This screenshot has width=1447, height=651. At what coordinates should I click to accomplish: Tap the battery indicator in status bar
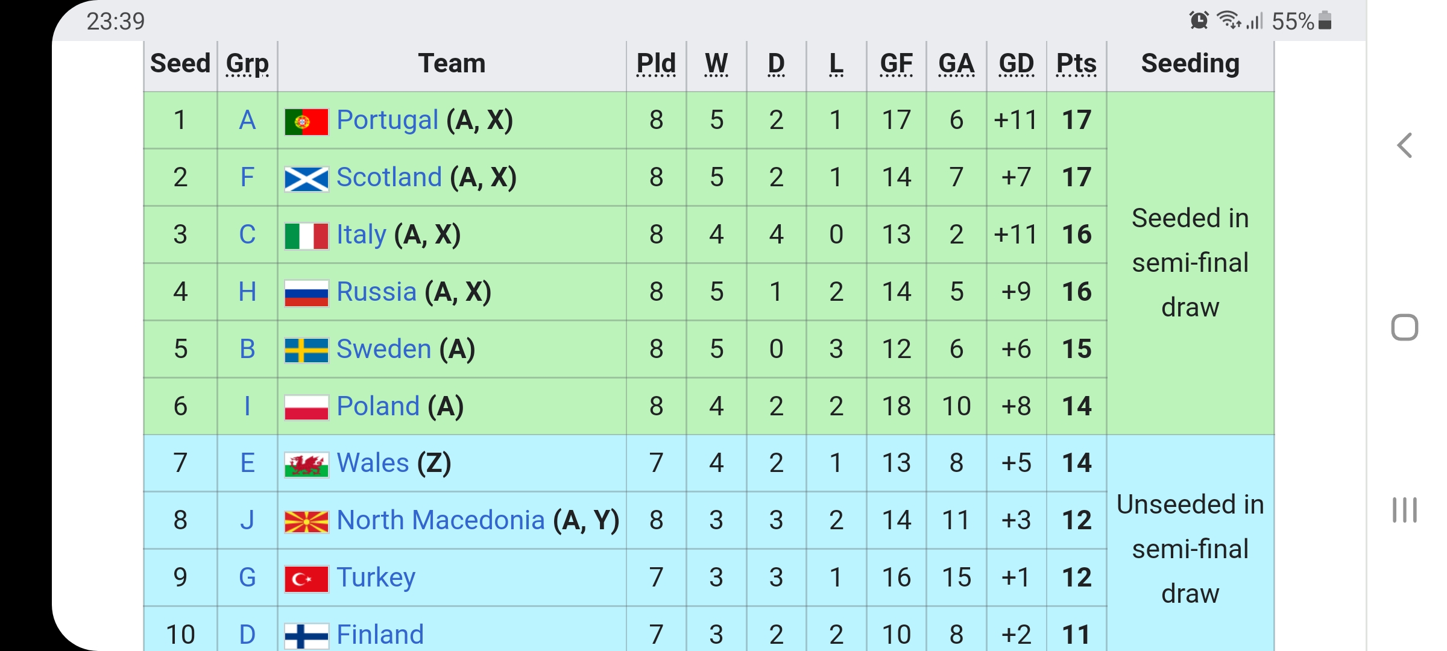[1325, 20]
